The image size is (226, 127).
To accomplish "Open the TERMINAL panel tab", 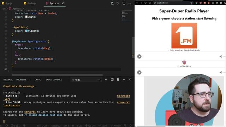I will click(x=8, y=80).
